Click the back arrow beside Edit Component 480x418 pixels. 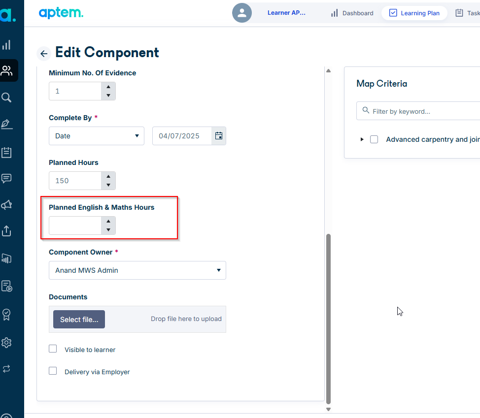44,54
